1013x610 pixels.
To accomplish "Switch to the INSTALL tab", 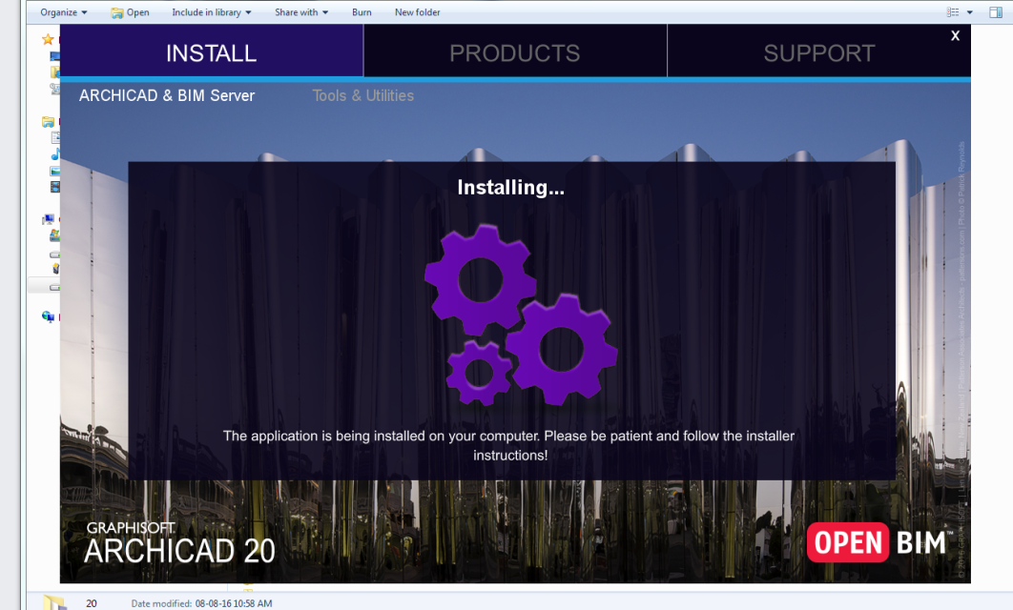I will click(x=211, y=52).
